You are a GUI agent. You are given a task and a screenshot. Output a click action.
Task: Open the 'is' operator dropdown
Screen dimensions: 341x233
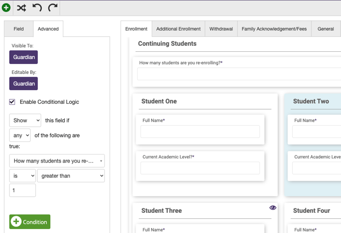point(23,176)
